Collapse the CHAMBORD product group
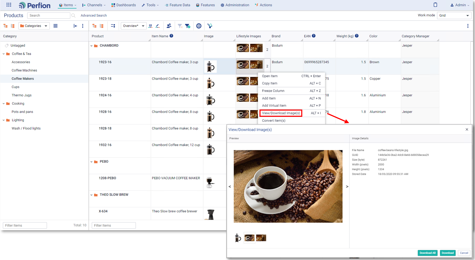Screen dimensions: 475x260 pos(92,46)
